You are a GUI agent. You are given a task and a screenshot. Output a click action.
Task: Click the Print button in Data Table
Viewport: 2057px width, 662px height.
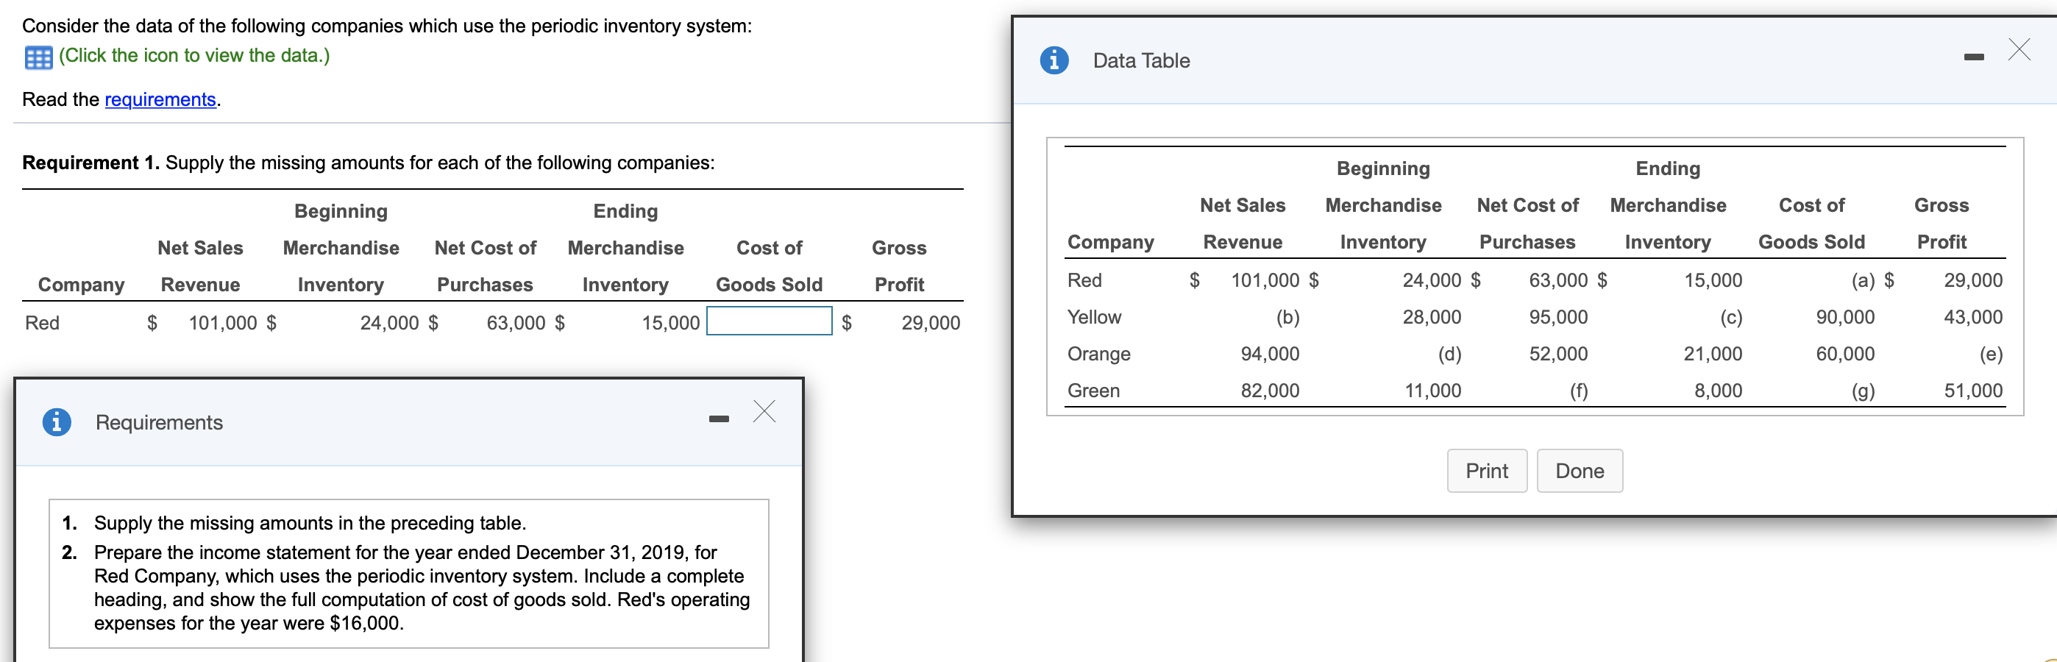pos(1487,470)
